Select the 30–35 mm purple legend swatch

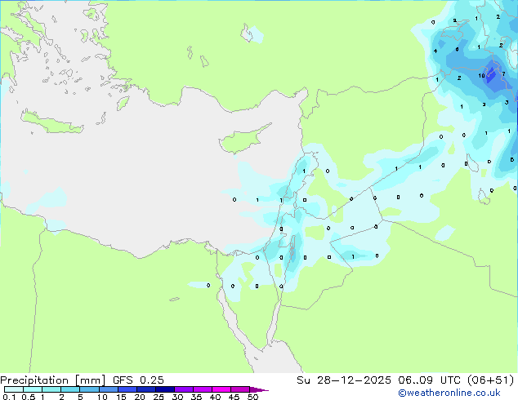184,389
